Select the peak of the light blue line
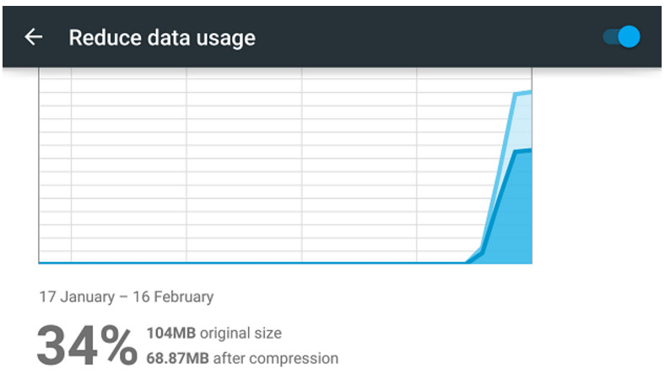This screenshot has width=665, height=380. click(528, 92)
